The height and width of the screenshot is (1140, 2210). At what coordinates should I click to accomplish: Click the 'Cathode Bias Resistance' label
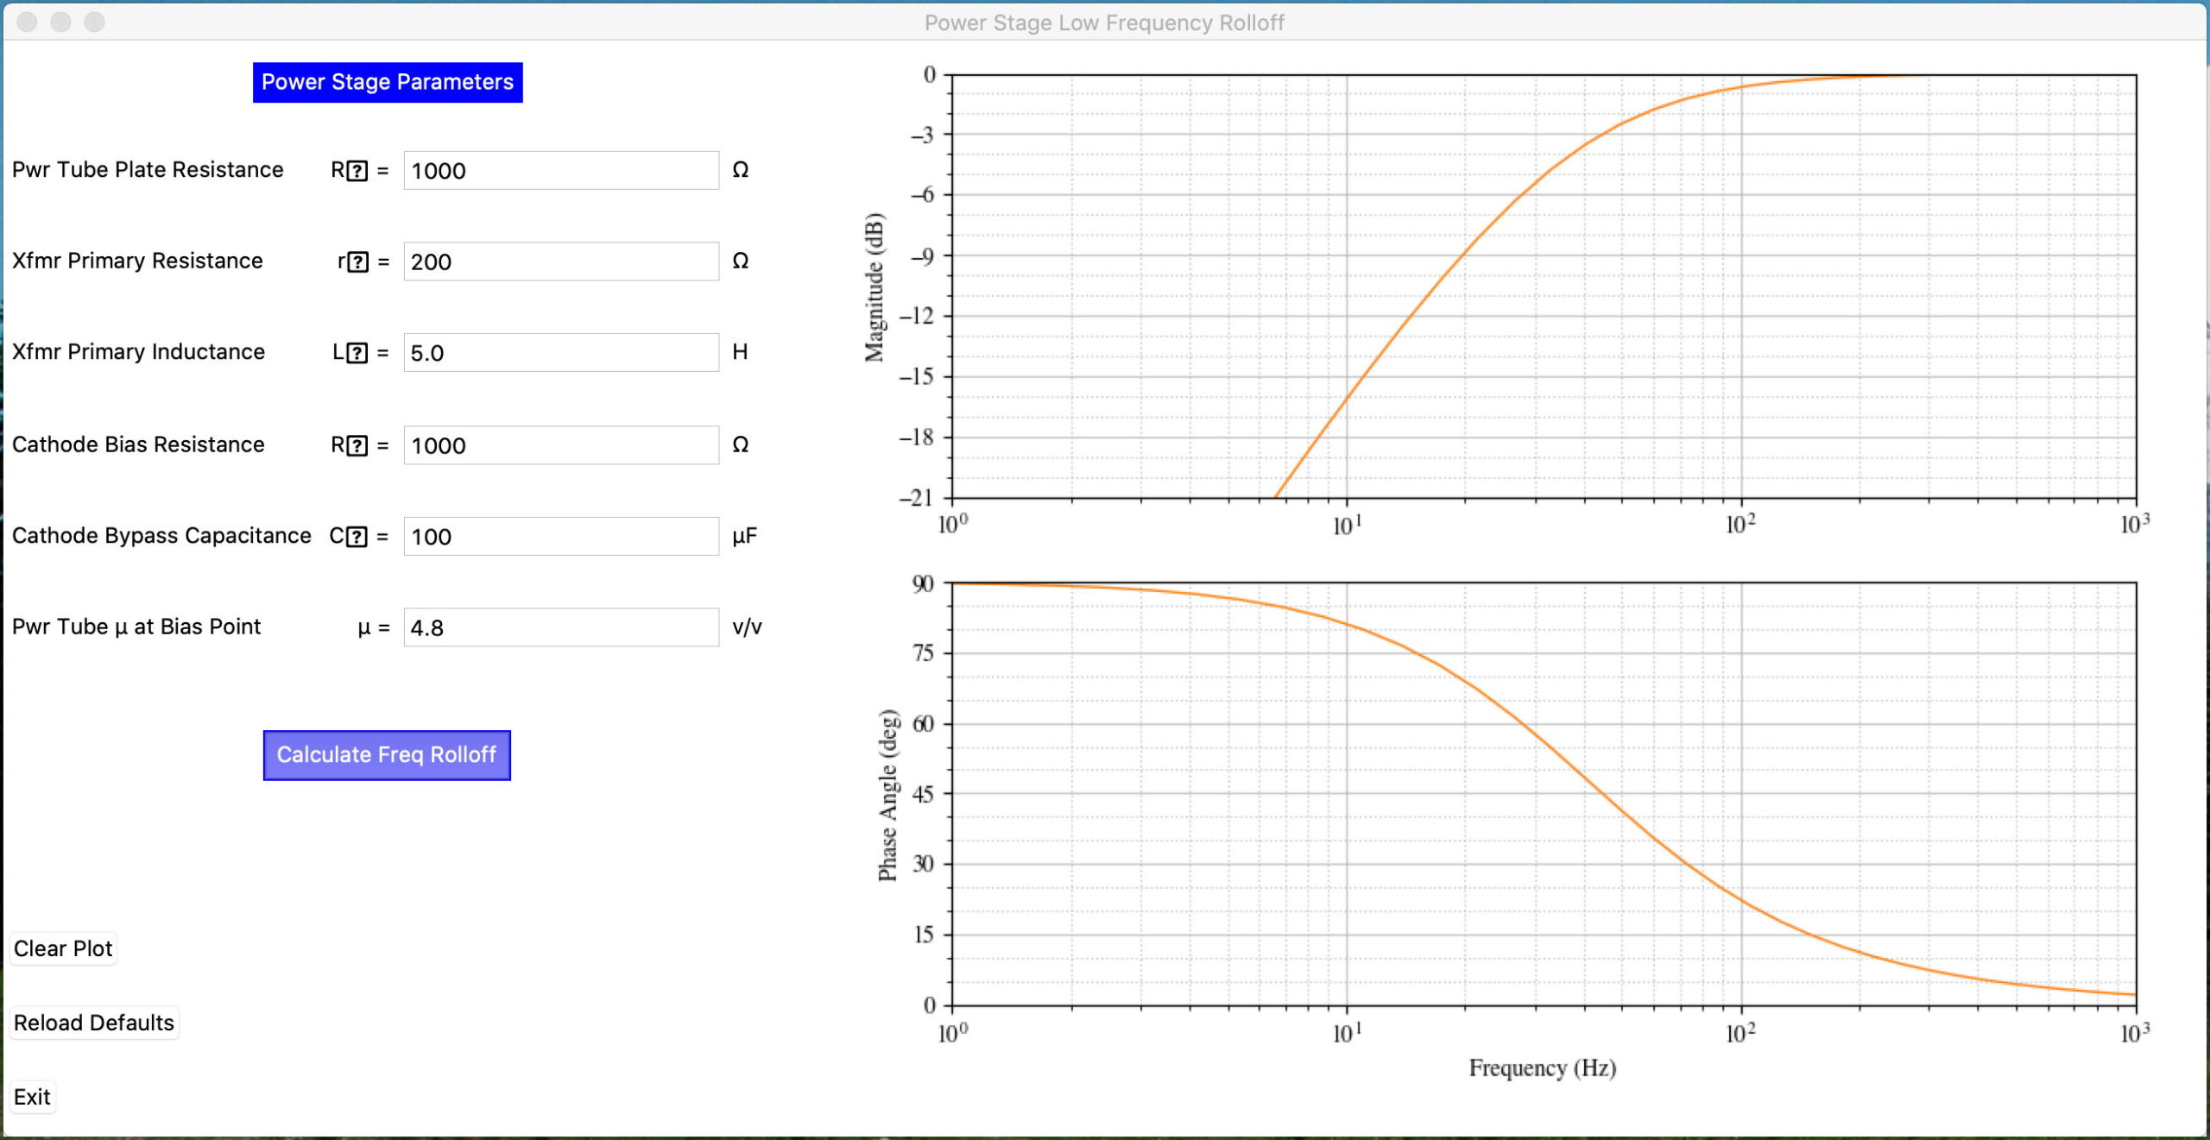click(x=138, y=444)
